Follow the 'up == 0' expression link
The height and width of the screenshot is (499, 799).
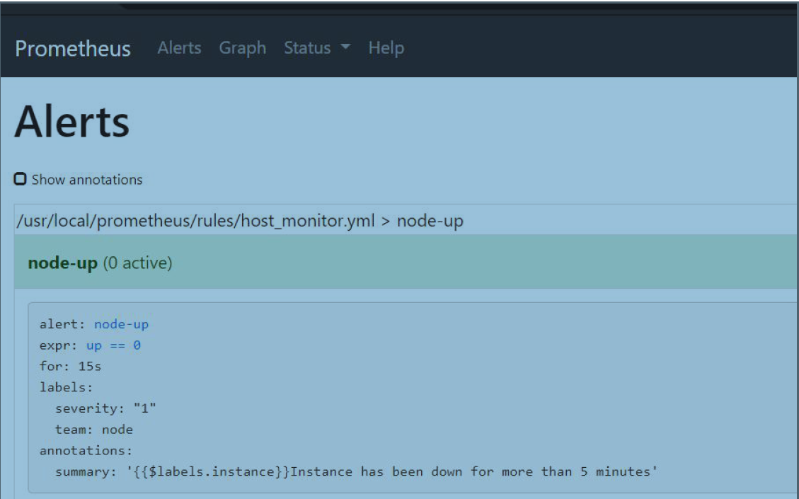pos(113,345)
